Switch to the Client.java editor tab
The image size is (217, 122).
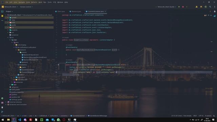click(60, 12)
